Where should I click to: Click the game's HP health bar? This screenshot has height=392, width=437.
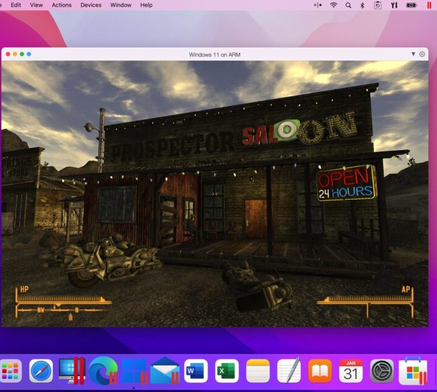(x=64, y=300)
